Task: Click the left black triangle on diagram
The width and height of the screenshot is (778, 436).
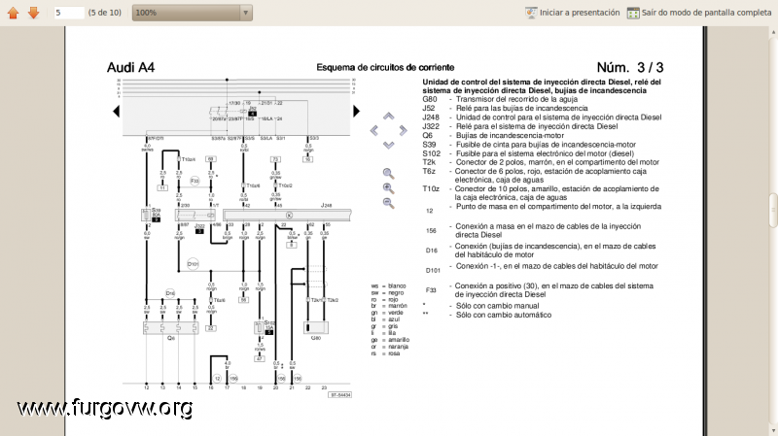Action: [116, 112]
